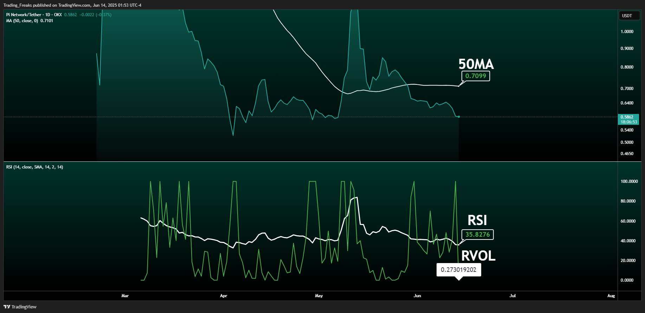Click the publisher header text Trading_Freaks
The height and width of the screenshot is (313, 645).
[18, 5]
